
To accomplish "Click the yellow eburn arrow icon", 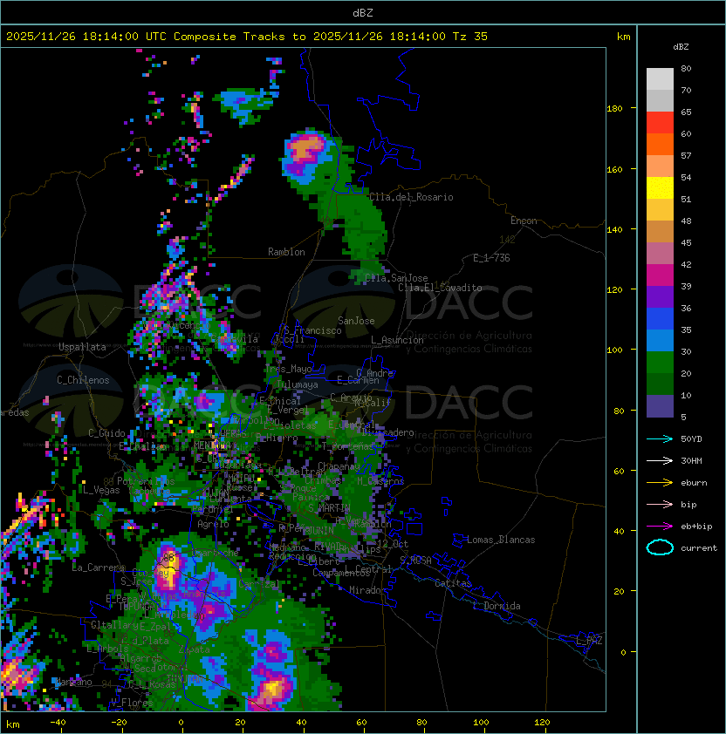I will click(660, 483).
